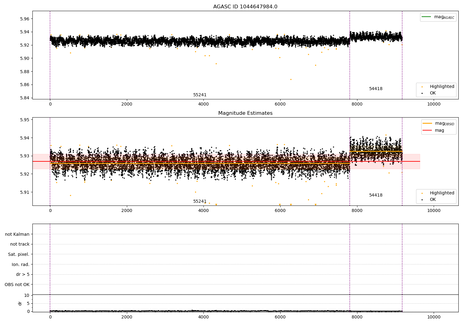Click the 'AGASC ID 1044647984.0' plot title
Viewport: 463px width, 324px height.
tap(245, 7)
